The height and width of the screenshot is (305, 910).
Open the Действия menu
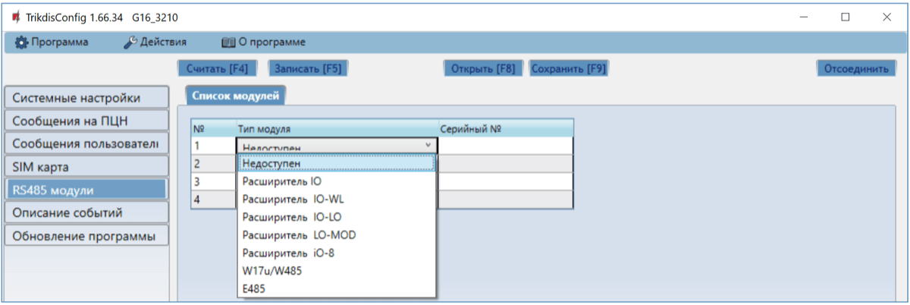tap(155, 42)
